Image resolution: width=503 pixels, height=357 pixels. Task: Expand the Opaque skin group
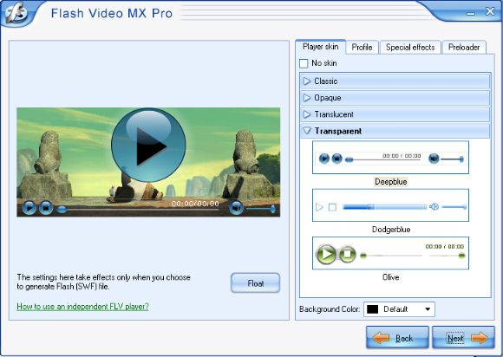[395, 98]
